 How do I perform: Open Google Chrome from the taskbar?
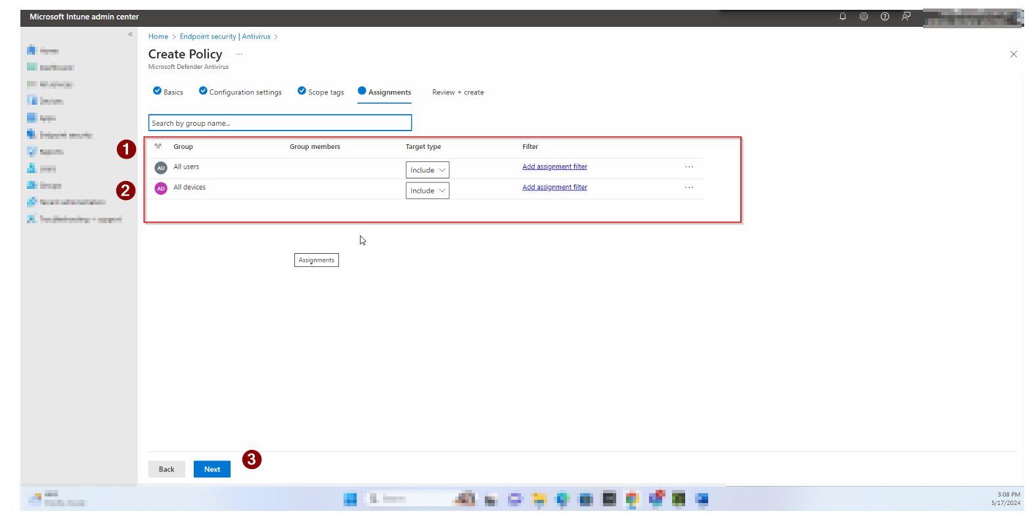point(632,500)
